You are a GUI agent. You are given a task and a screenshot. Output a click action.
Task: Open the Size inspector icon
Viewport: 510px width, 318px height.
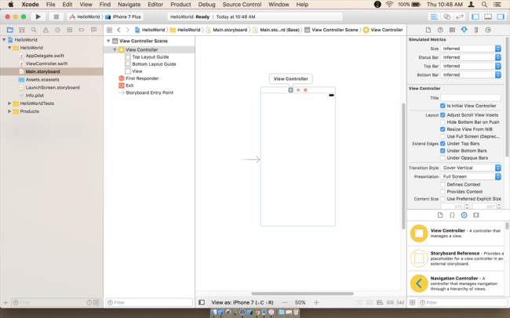(476, 30)
